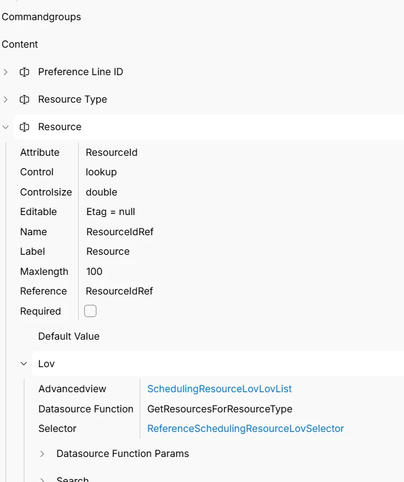Toggle the Required checkbox
404x482 pixels.
coord(90,311)
